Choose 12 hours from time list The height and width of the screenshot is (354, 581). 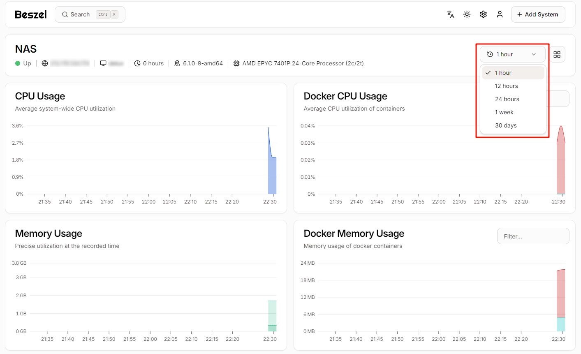pos(506,86)
